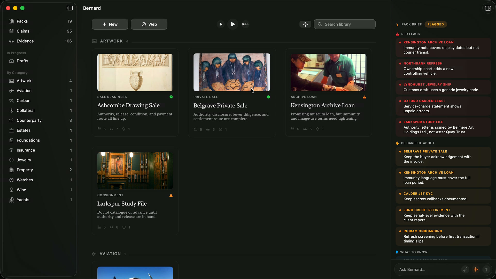The height and width of the screenshot is (279, 496).
Task: Select the Carbon category
Action: (x=40, y=100)
